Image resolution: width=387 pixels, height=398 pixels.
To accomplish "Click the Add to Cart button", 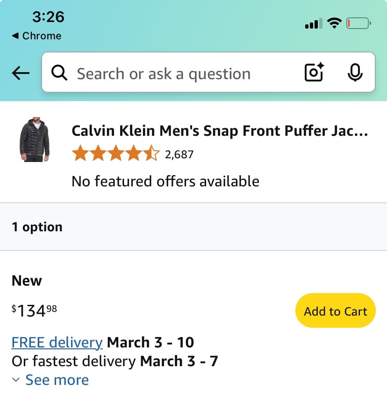I will pyautogui.click(x=335, y=310).
